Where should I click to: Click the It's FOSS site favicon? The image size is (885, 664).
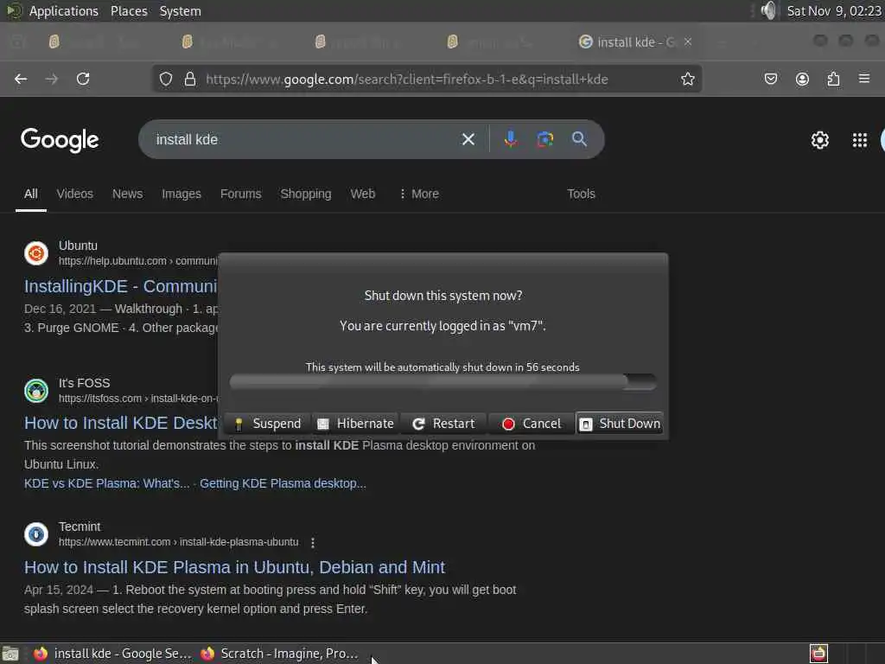point(36,391)
